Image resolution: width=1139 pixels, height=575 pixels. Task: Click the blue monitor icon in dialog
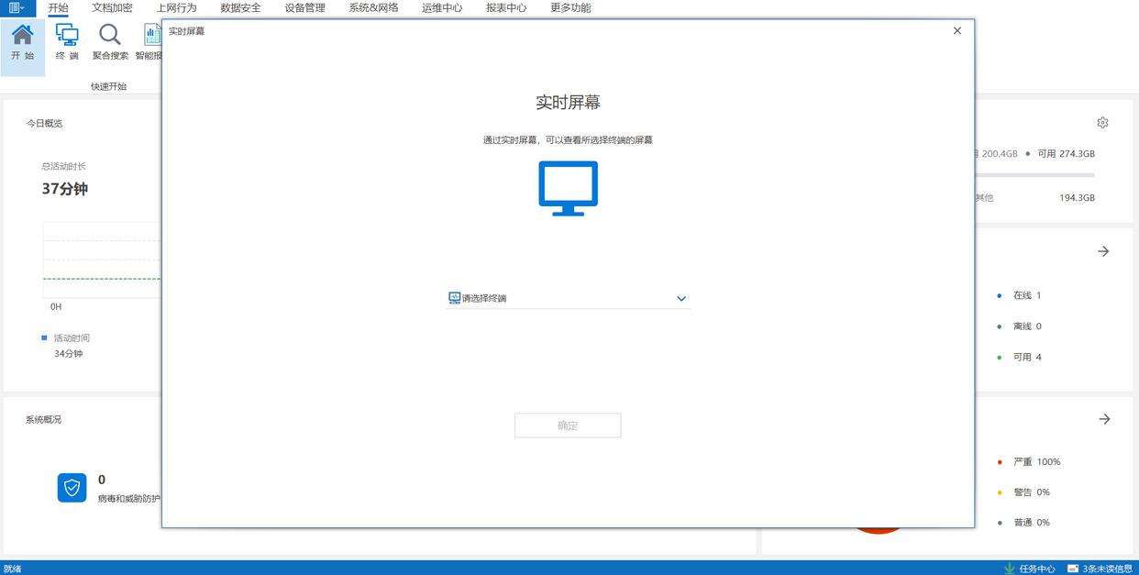[568, 188]
